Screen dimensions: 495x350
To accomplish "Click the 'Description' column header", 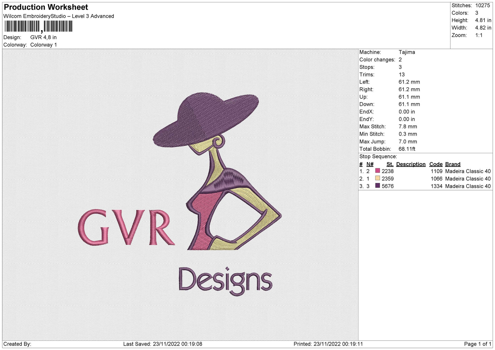I will pyautogui.click(x=411, y=164).
